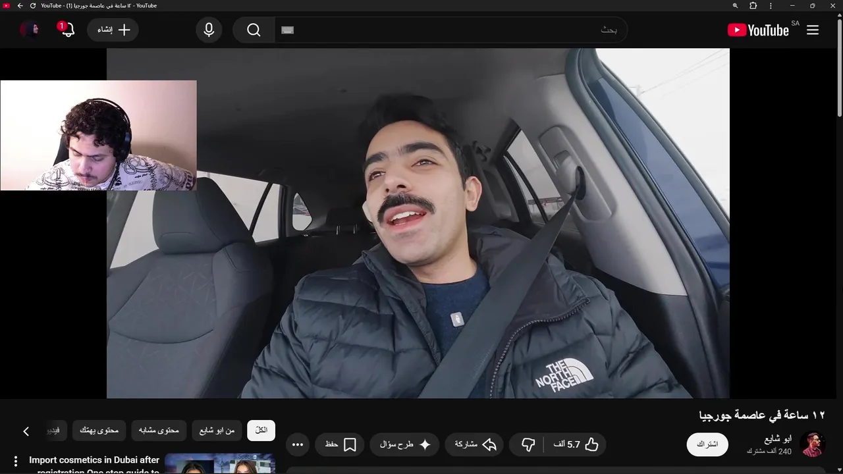Select the partially hidden فيديو chip
Image resolution: width=843 pixels, height=474 pixels.
(55, 431)
